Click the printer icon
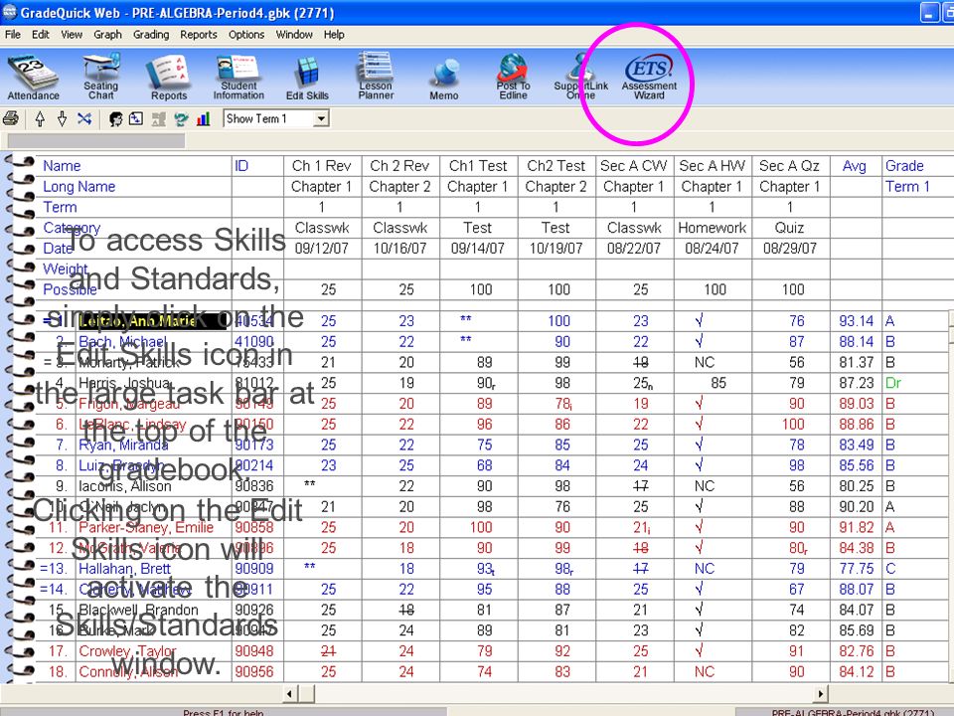Viewport: 954px width, 716px height. (x=11, y=118)
